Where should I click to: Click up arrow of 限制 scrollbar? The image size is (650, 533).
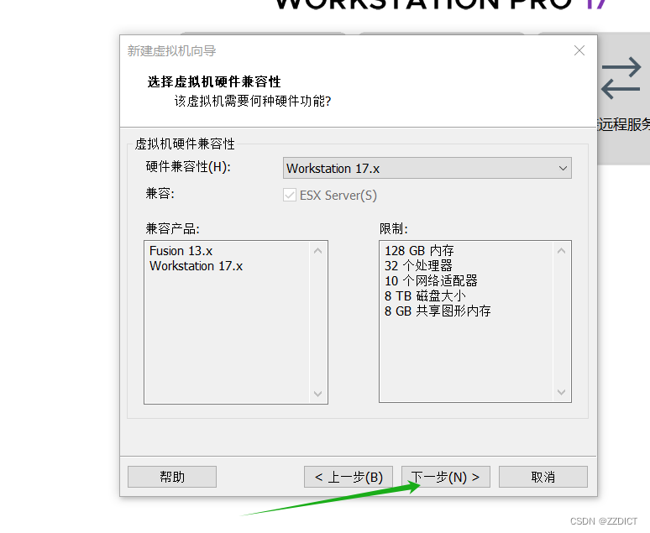(561, 251)
